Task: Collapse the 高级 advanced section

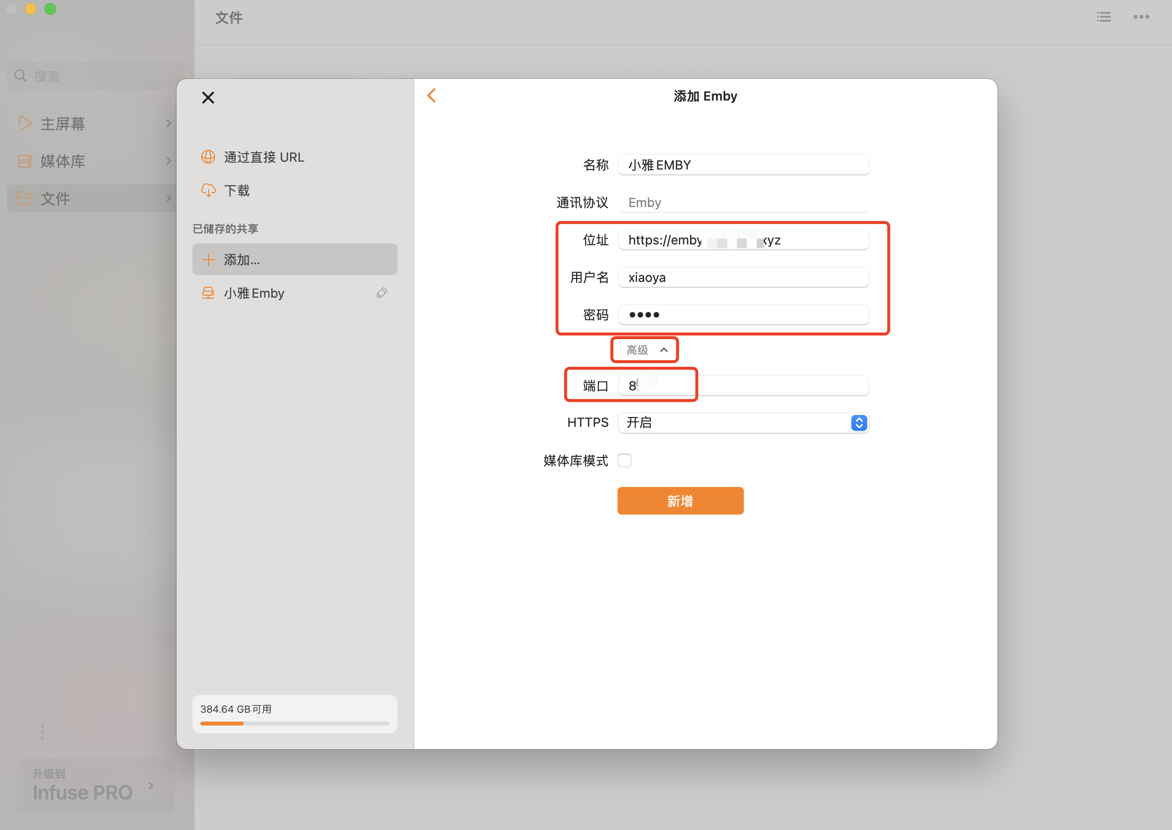Action: [647, 350]
